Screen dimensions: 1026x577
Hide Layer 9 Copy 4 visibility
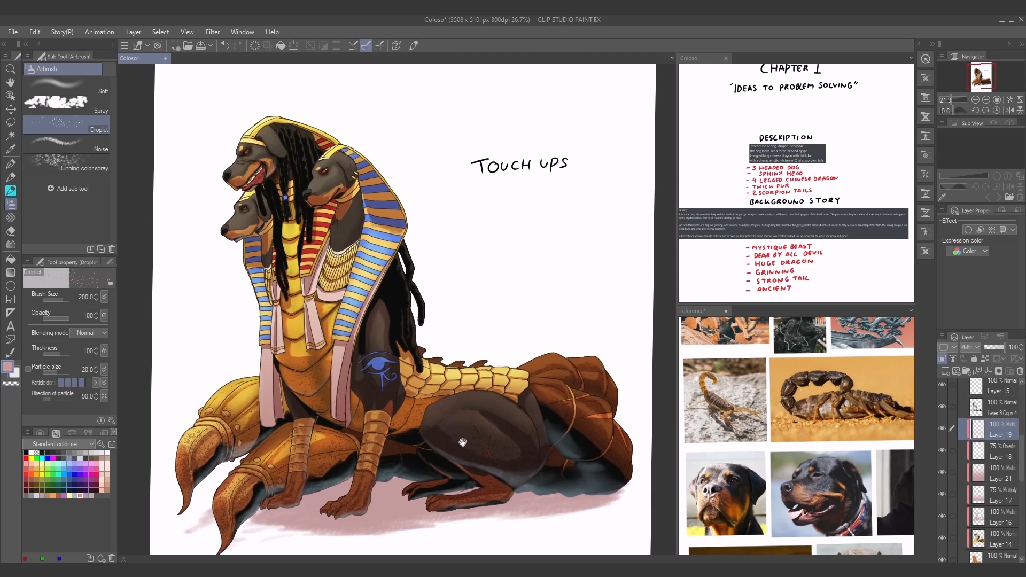click(x=942, y=407)
